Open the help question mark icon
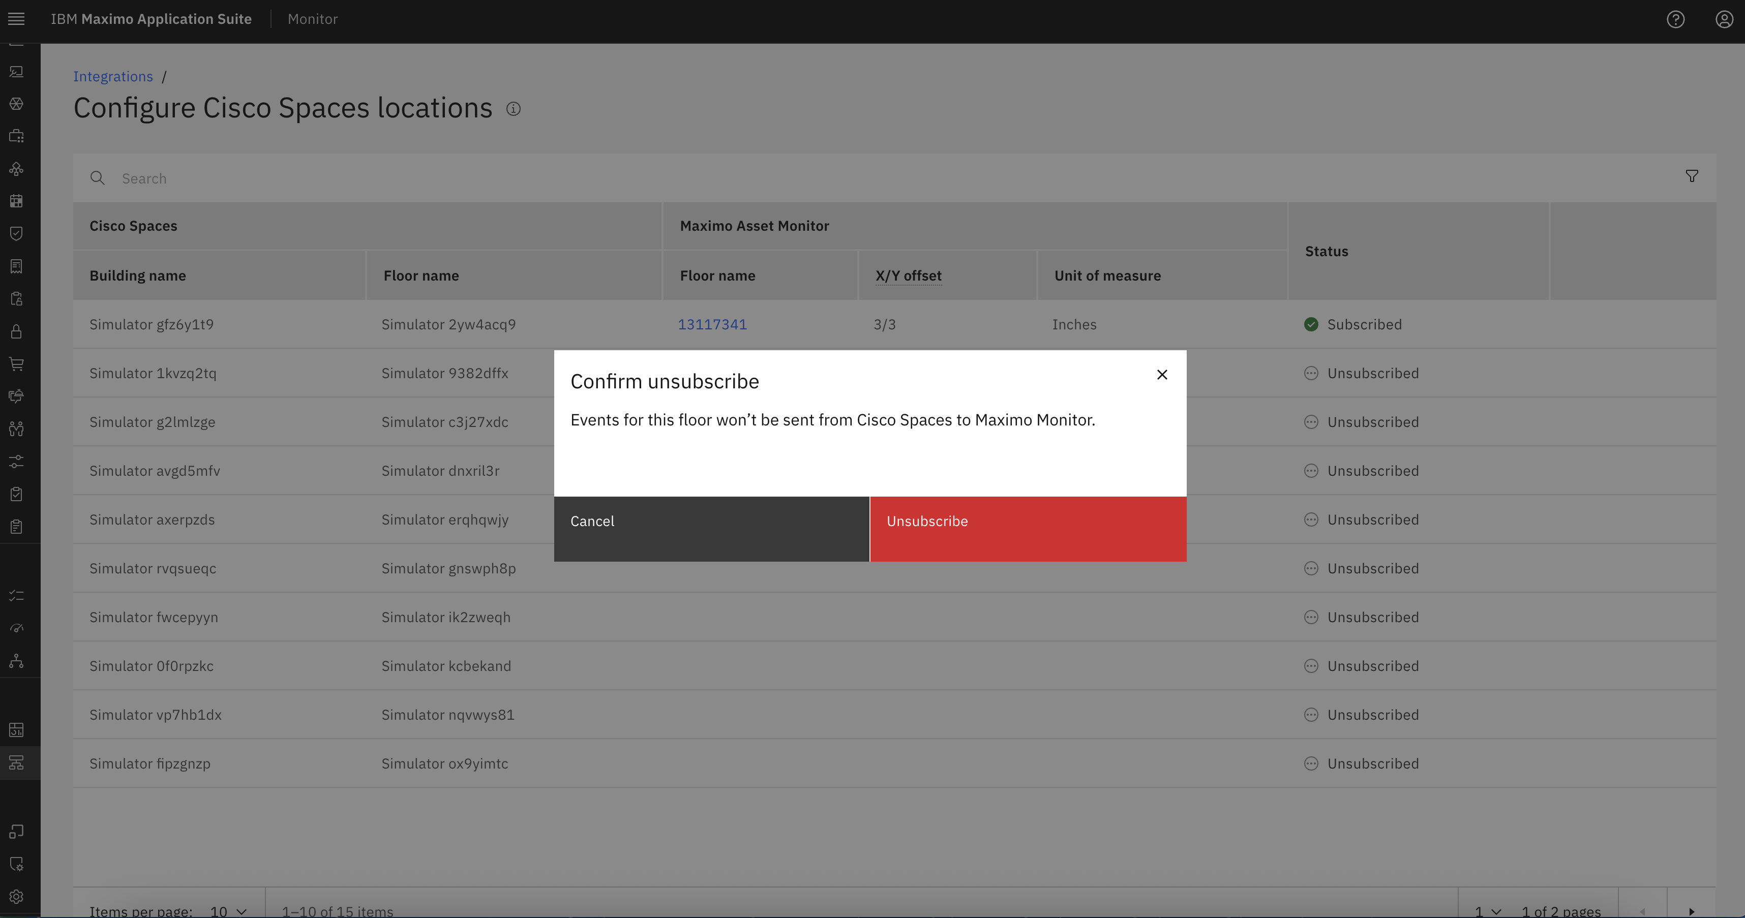The image size is (1745, 918). click(1675, 19)
